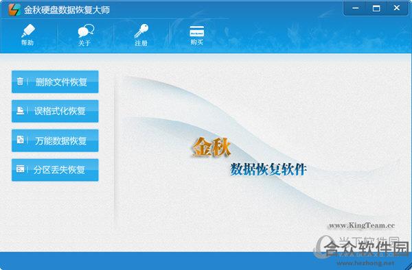Visit the www.KingTeam.cc website text
The image size is (412, 270).
pyautogui.click(x=362, y=225)
